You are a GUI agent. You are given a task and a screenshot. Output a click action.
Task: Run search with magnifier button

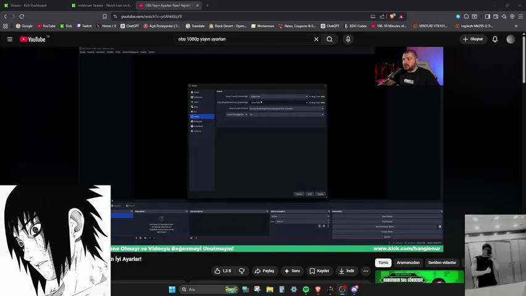329,39
